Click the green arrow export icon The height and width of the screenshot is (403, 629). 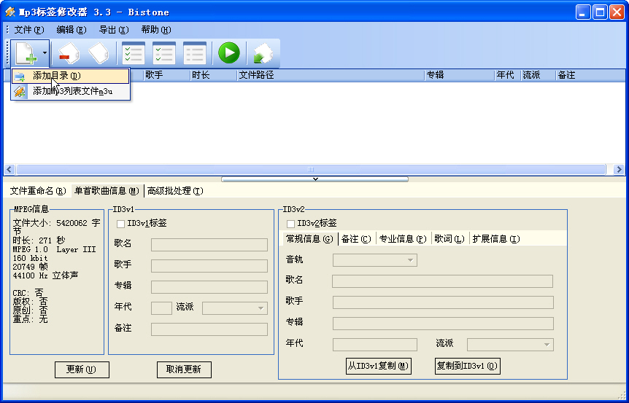coord(262,54)
